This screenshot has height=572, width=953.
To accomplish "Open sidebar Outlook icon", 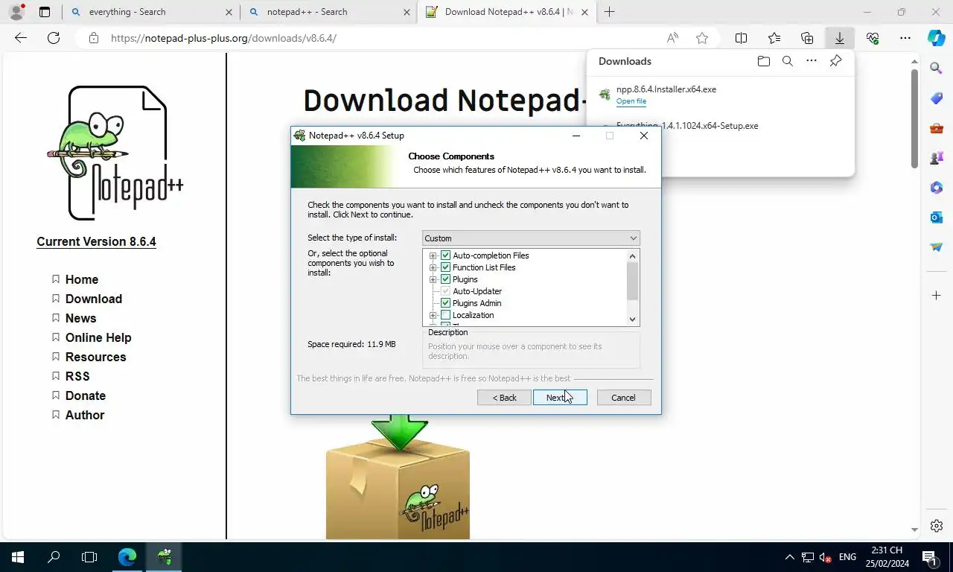I will click(937, 217).
